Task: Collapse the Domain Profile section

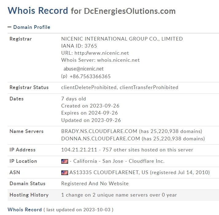Action: (29, 27)
